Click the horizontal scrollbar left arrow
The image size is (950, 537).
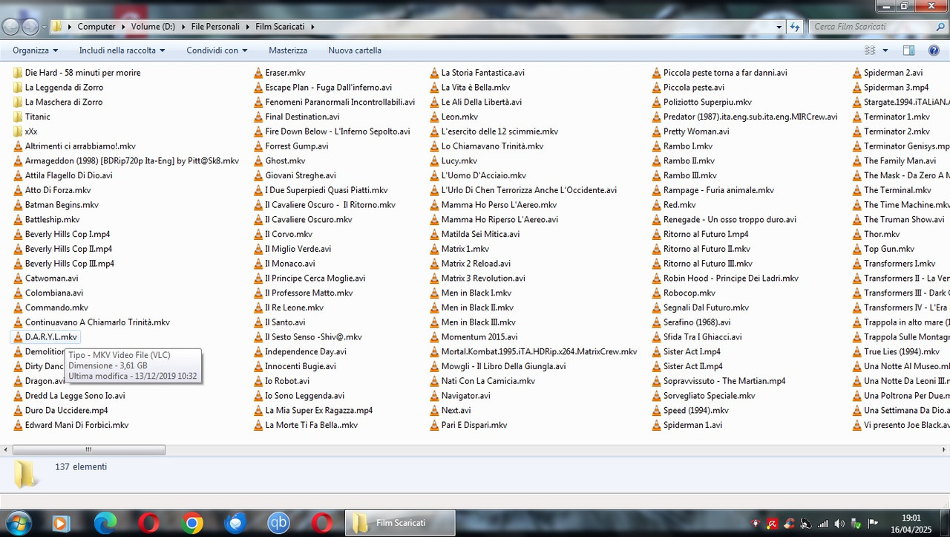click(x=6, y=449)
